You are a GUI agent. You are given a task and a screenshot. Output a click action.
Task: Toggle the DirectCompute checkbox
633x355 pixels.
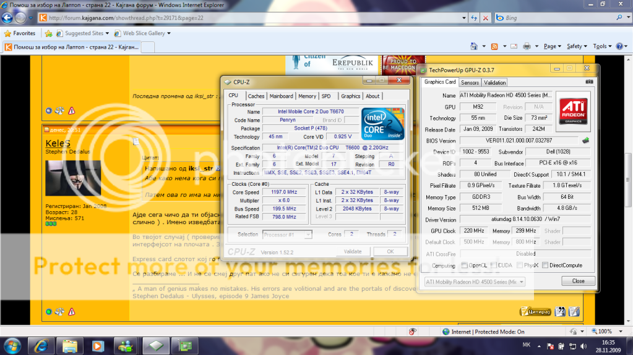point(545,265)
